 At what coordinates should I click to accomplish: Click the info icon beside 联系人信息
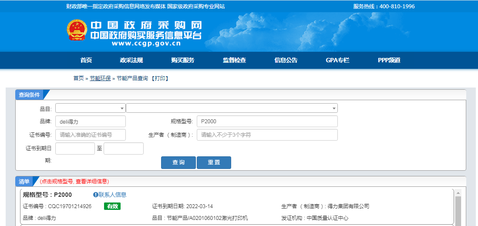(x=95, y=195)
